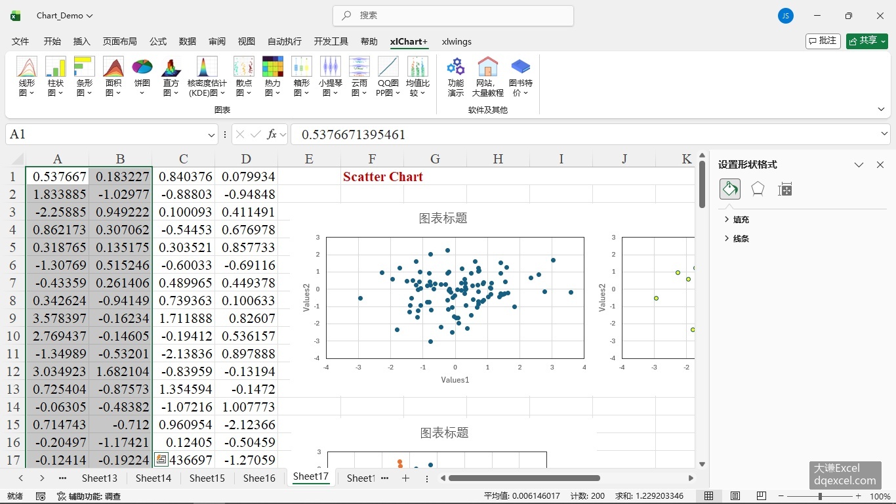The width and height of the screenshot is (896, 504).
Task: Click the 批注 comments button
Action: (x=823, y=41)
